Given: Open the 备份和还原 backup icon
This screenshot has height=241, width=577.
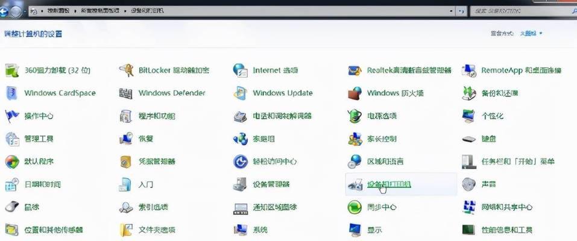Looking at the screenshot, I should click(x=469, y=93).
